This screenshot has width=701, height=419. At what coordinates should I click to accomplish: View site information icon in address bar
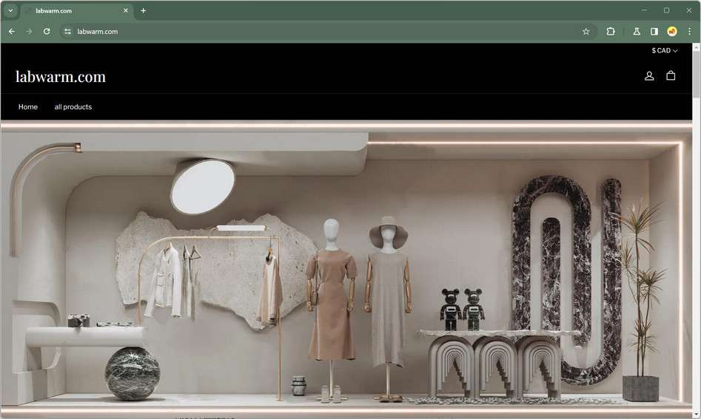pyautogui.click(x=67, y=32)
